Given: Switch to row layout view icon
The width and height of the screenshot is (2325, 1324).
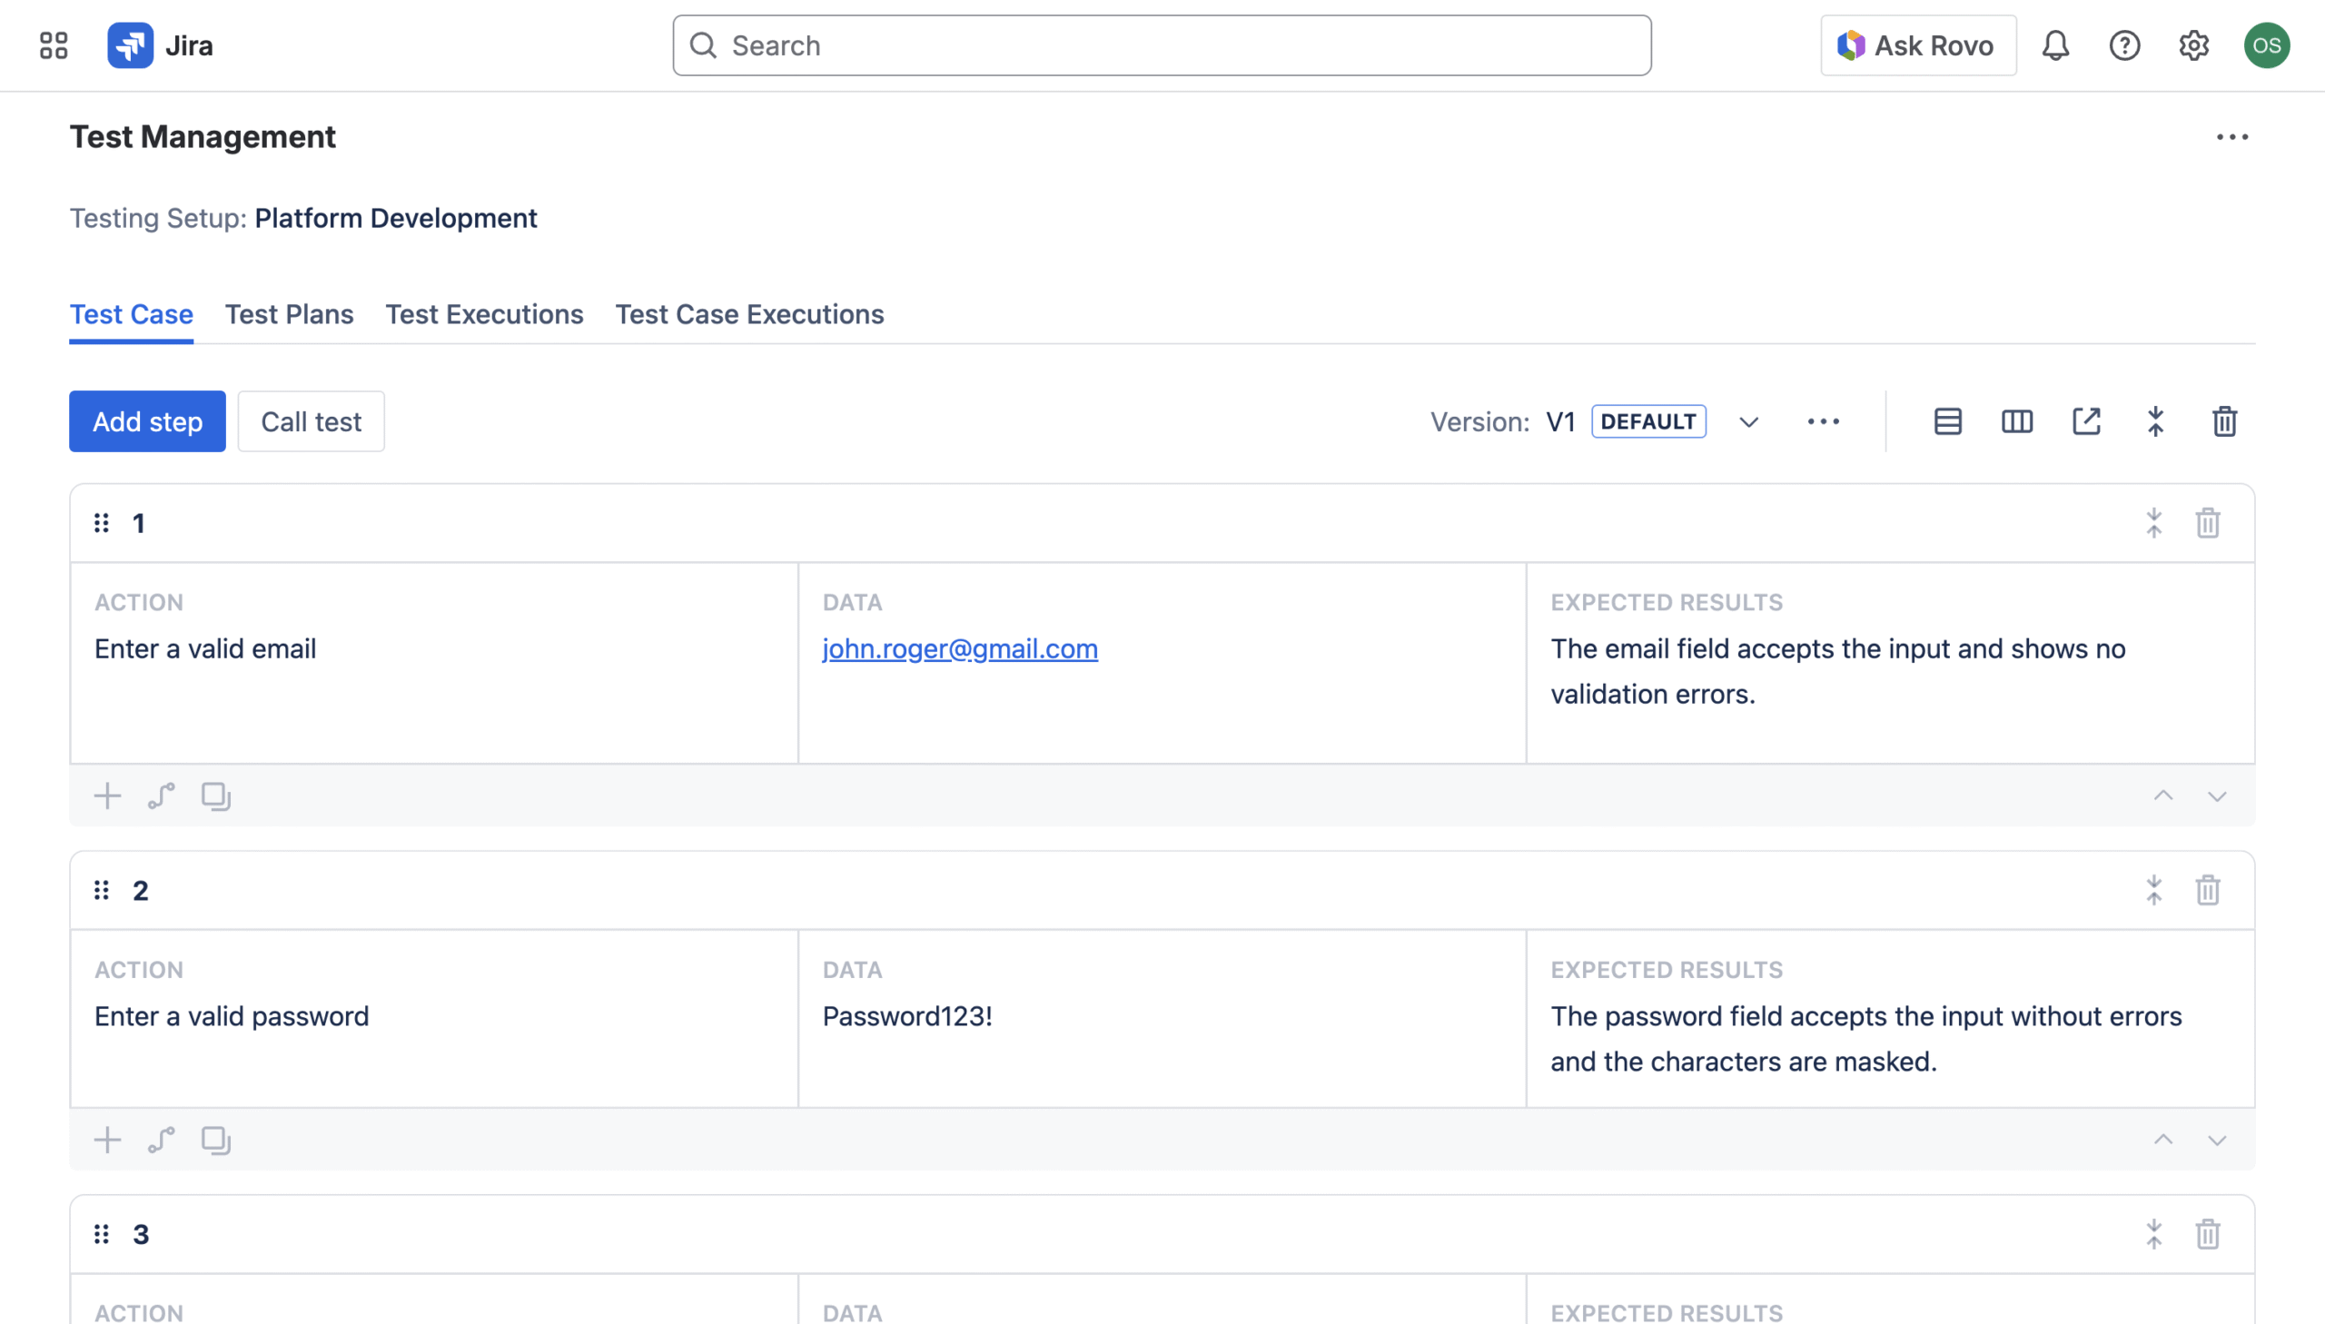Looking at the screenshot, I should (1947, 422).
